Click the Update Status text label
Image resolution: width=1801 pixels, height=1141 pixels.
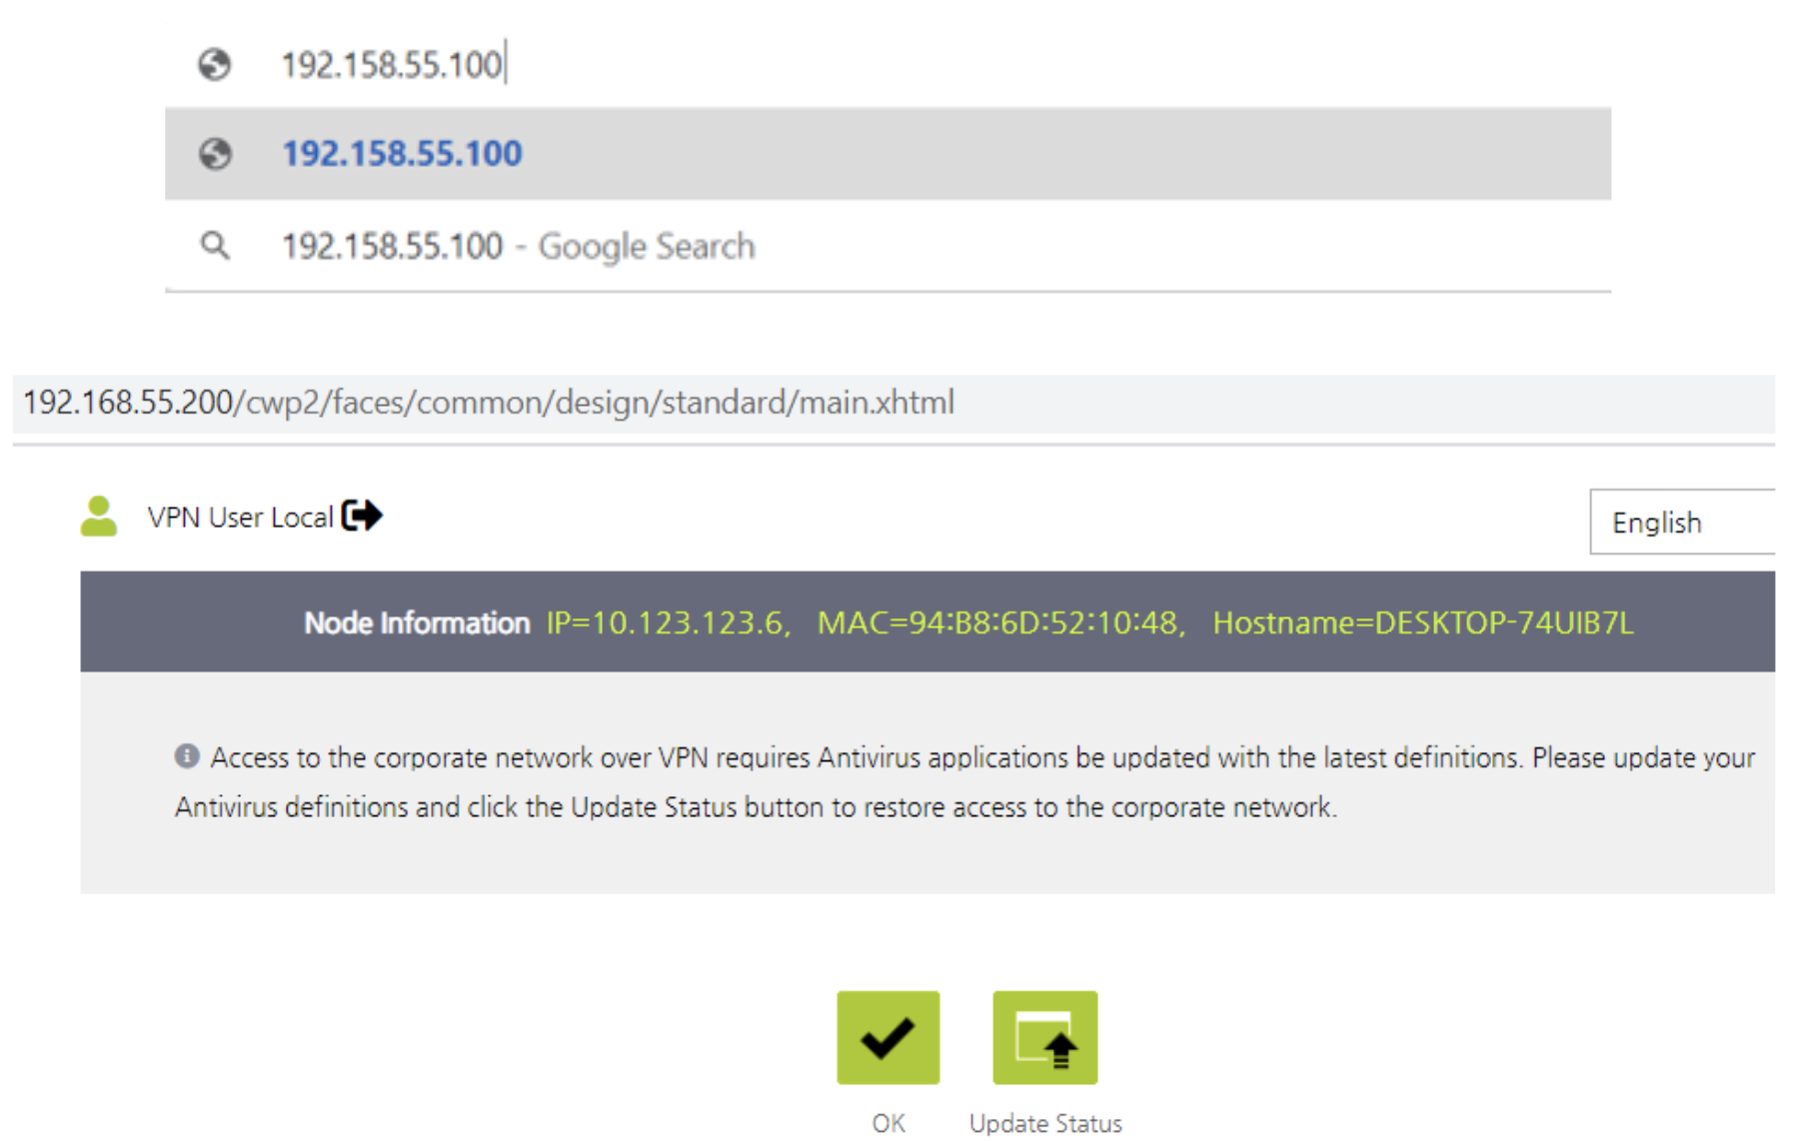click(x=1045, y=1123)
